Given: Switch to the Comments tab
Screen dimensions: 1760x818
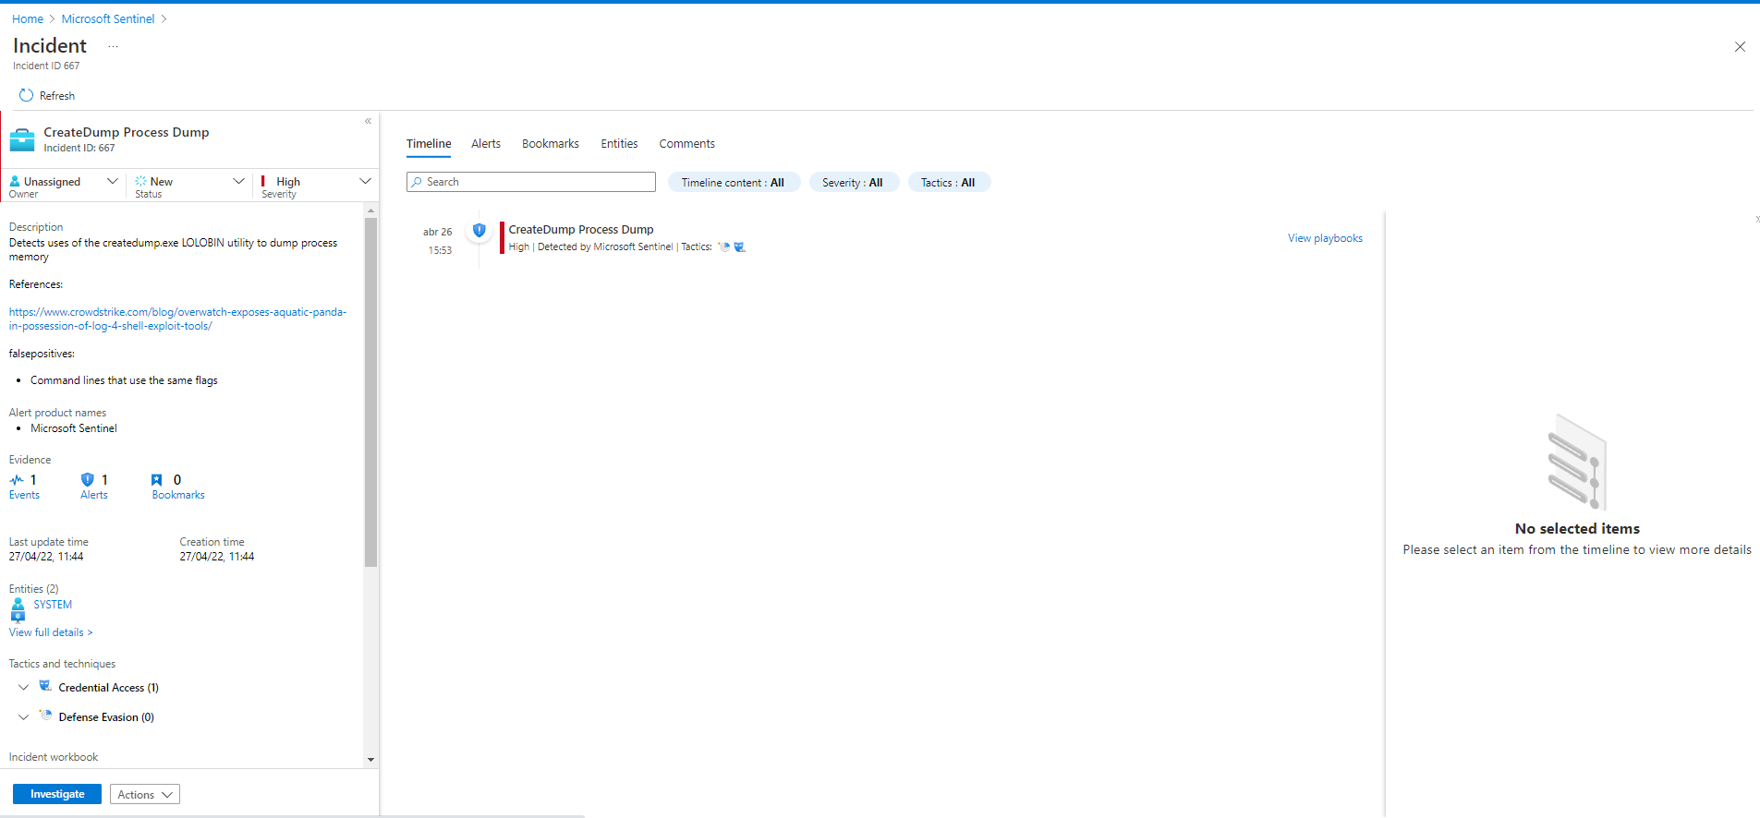Looking at the screenshot, I should point(686,144).
